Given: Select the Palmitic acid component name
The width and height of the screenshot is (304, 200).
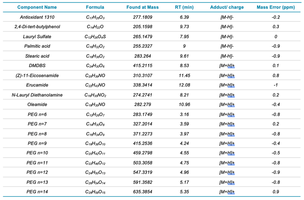Looking at the screenshot, I should click(38, 46).
